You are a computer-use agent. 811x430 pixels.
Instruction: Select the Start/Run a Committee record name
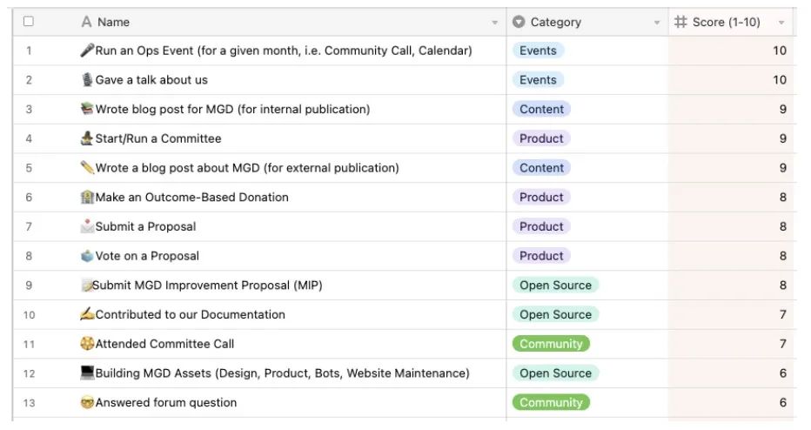coord(158,138)
